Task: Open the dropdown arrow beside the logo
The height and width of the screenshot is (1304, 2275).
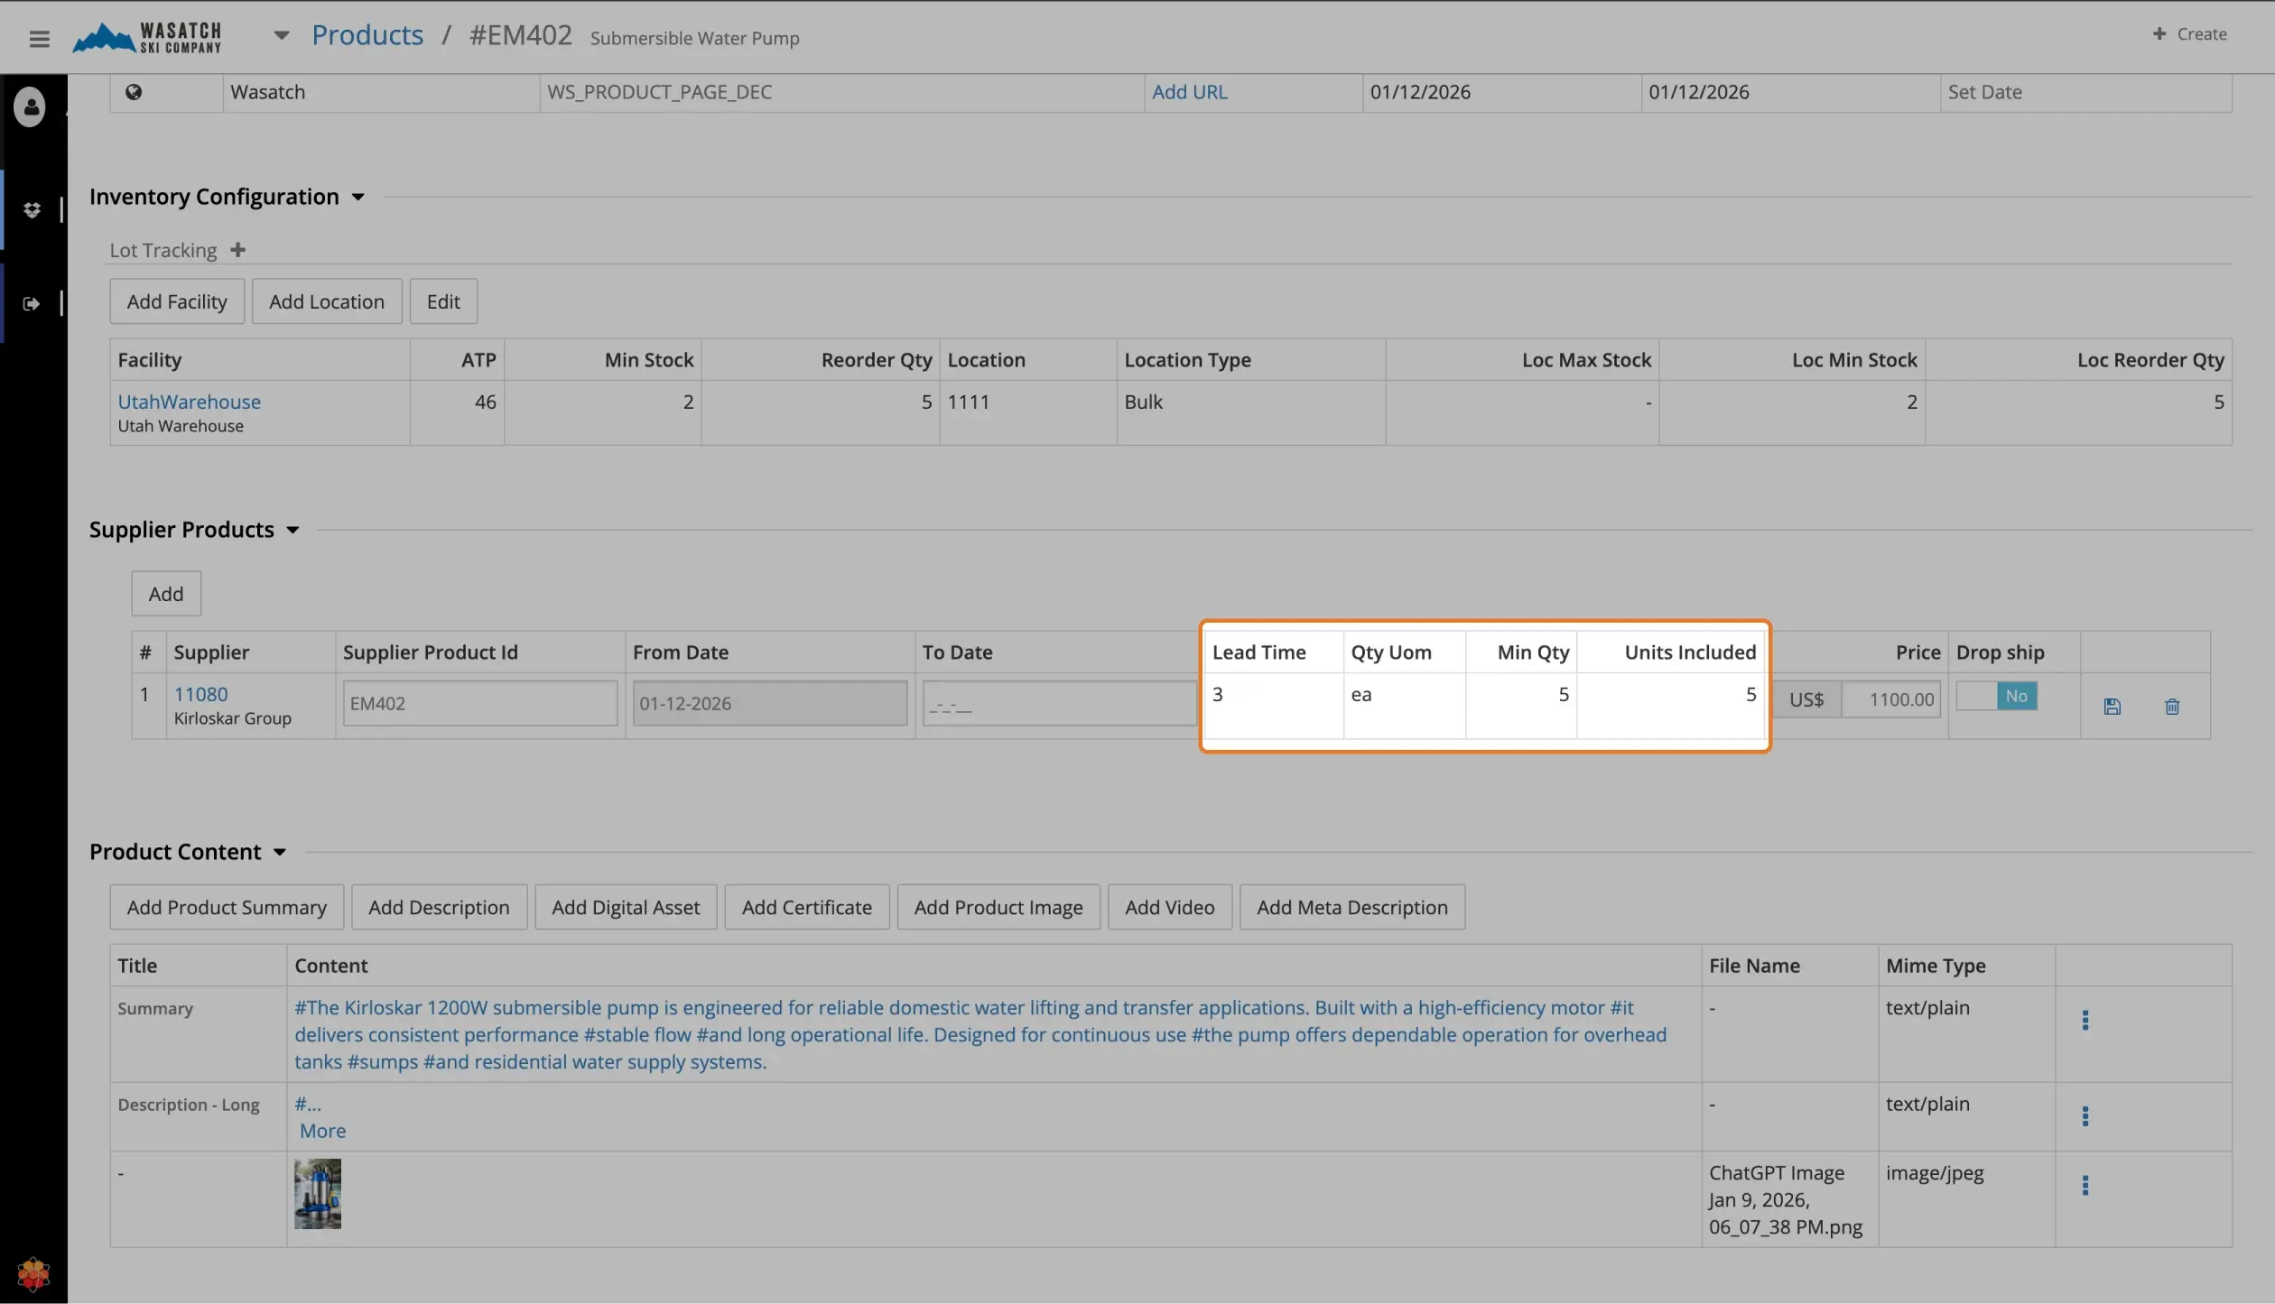Action: coord(282,36)
